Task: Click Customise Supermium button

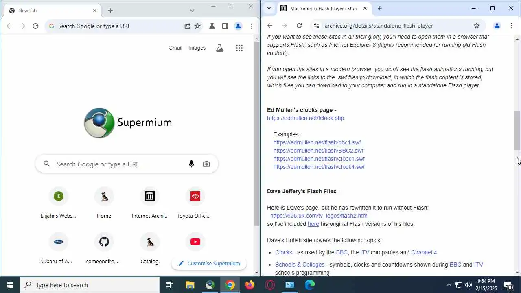Action: tap(209, 263)
